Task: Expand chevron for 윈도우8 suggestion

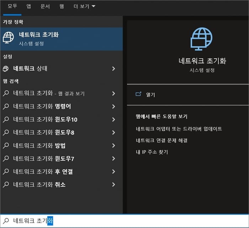Action: 113,132
